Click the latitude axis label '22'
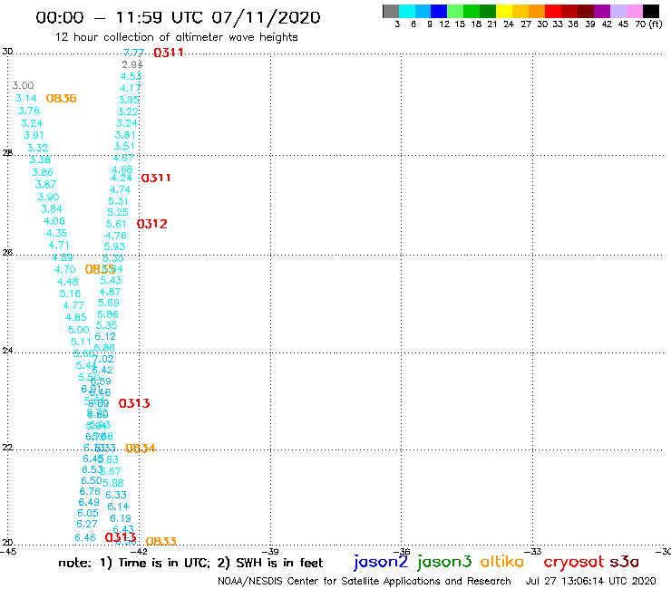 click(7, 447)
